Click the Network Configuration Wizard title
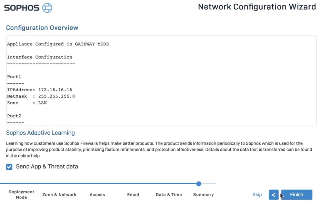The width and height of the screenshot is (320, 206). coord(257,7)
